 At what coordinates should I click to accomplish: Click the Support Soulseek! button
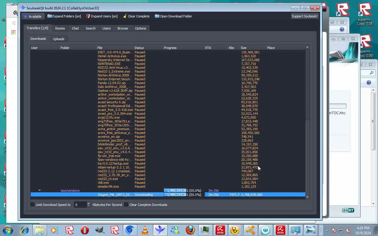[x=304, y=16]
